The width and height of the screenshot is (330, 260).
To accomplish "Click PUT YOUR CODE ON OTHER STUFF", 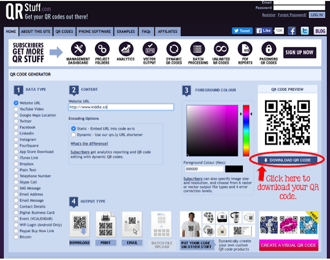I will click(197, 245).
